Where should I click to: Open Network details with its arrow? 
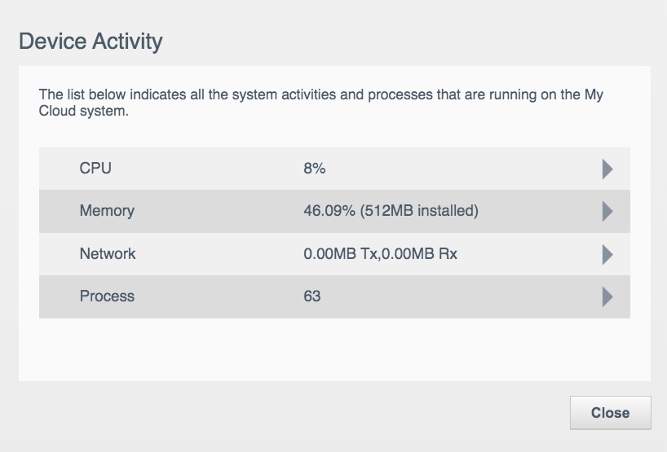pos(607,254)
